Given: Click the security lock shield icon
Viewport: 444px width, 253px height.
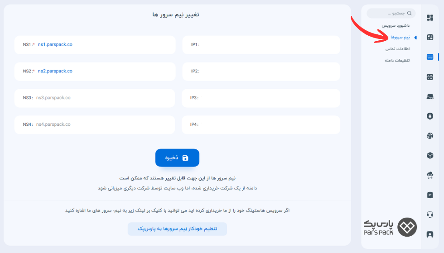Looking at the screenshot, I should tap(430, 116).
